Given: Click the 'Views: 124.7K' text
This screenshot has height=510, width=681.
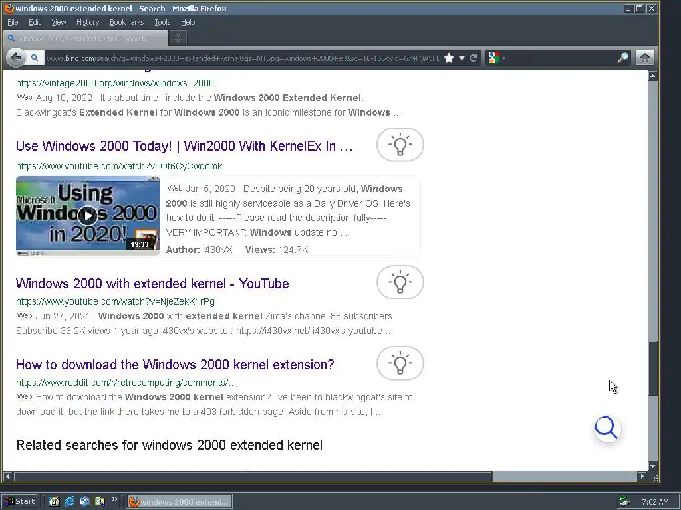Looking at the screenshot, I should [x=277, y=250].
